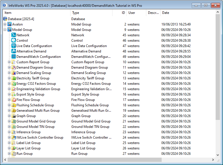The image size is (223, 165).
Task: Click the Run Group folder icon
Action: 14,154
